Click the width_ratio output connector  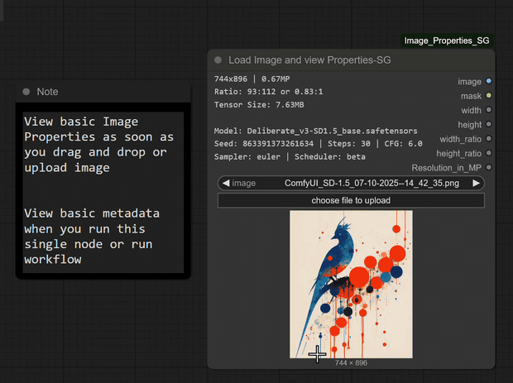click(x=489, y=139)
